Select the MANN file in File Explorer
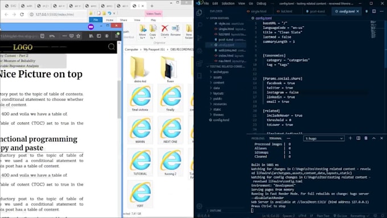 click(140, 130)
